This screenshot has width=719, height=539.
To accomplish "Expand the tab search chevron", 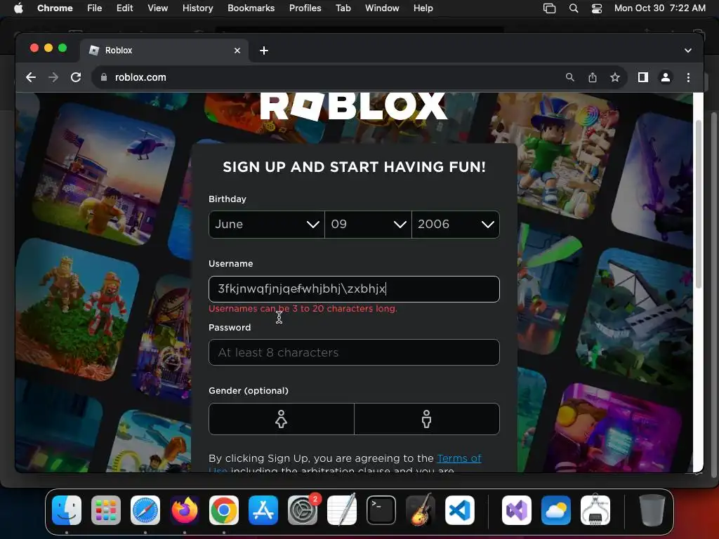I will point(688,51).
